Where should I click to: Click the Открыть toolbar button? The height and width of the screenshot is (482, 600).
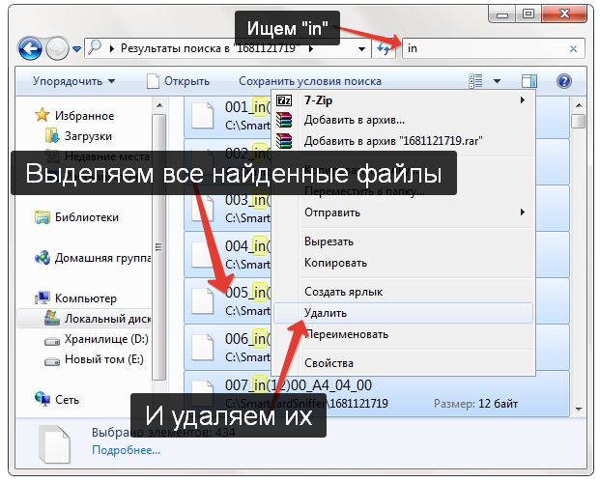tap(179, 81)
